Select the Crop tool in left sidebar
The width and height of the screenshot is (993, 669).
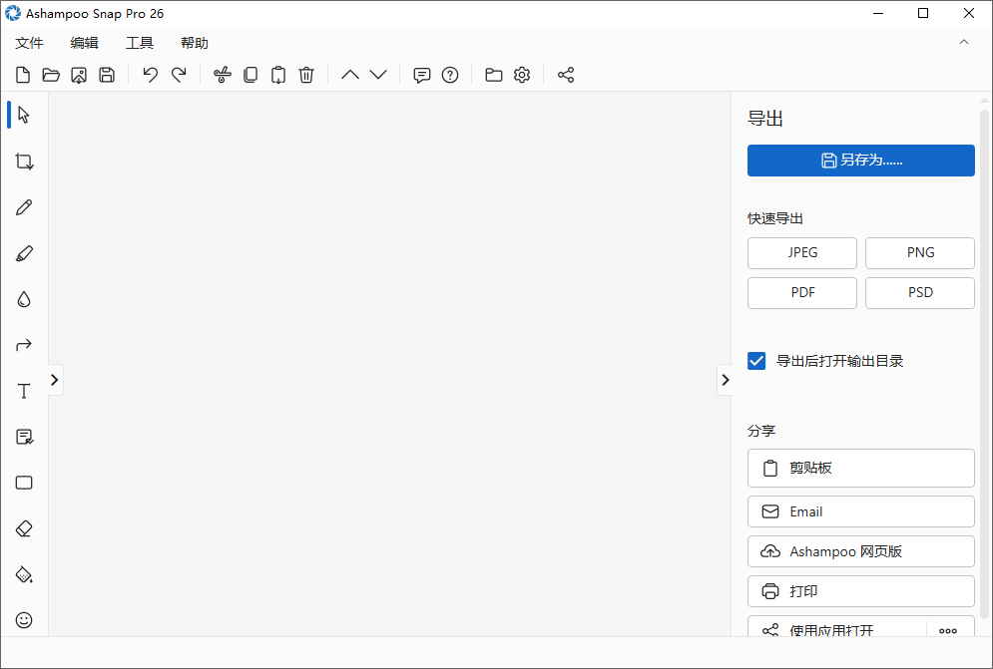[24, 162]
